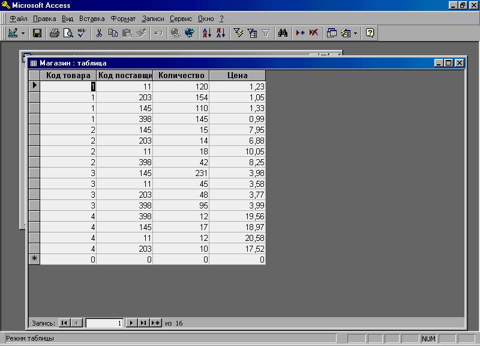Click the Microsoft Access key icon
The height and width of the screenshot is (346, 480).
tap(5, 5)
